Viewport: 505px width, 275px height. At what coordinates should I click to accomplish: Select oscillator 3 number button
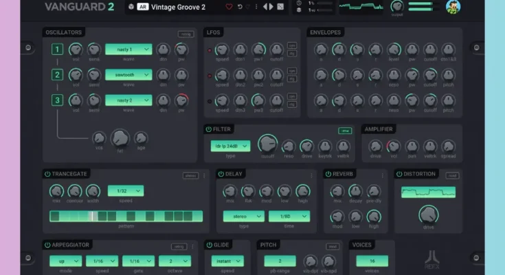[58, 100]
